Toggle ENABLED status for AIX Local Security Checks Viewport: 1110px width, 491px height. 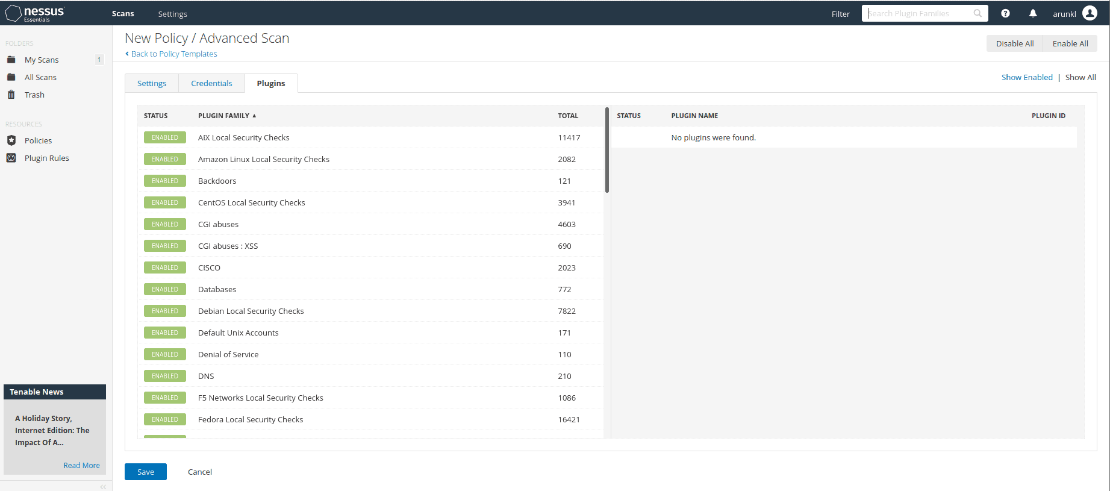[x=165, y=137]
